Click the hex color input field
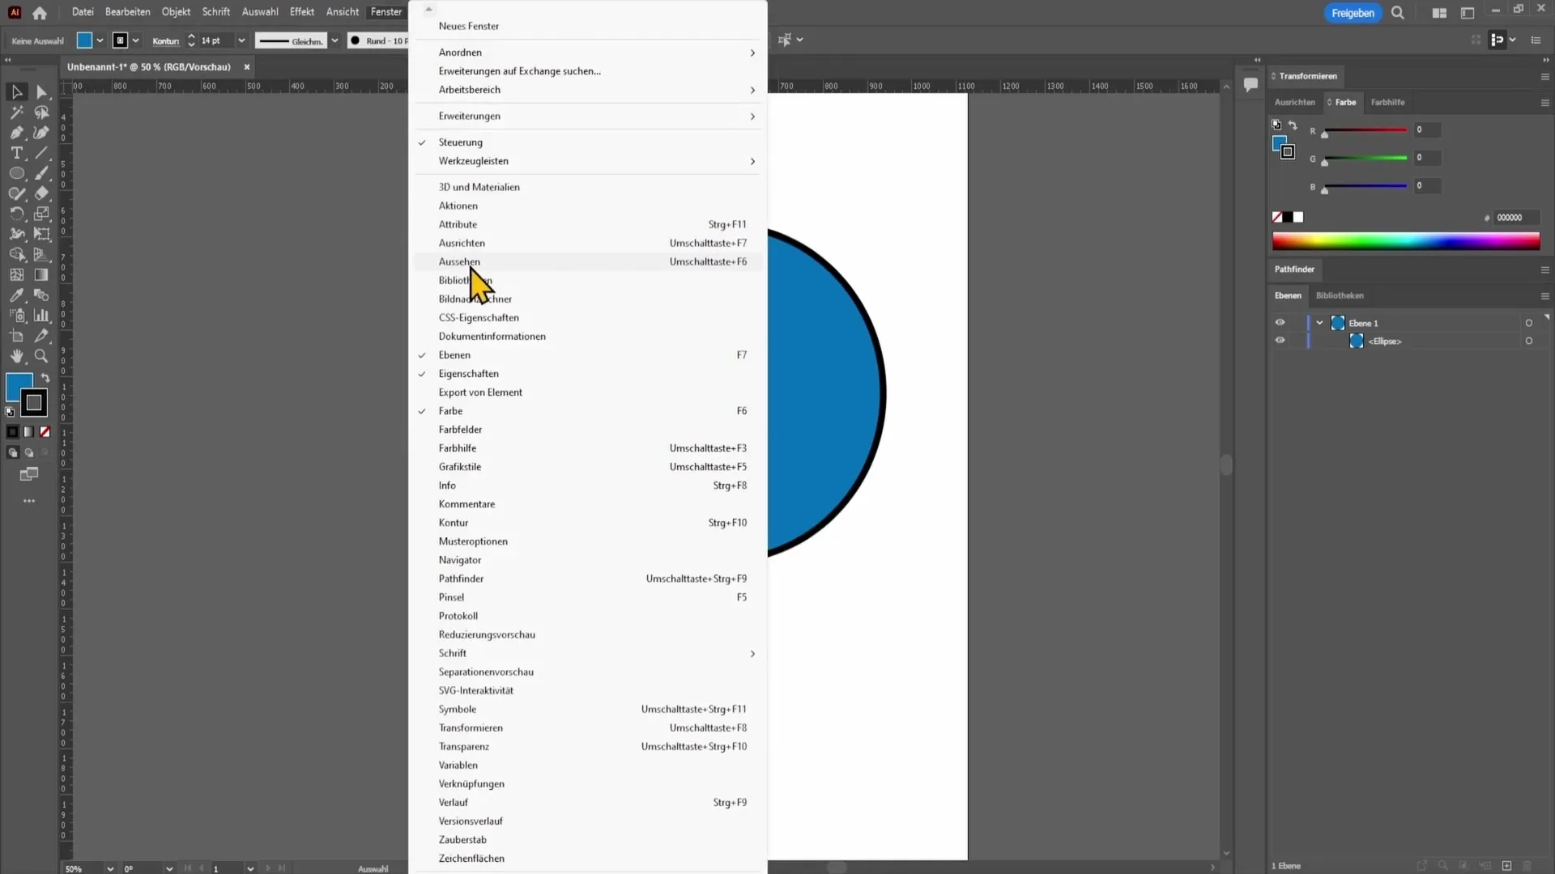This screenshot has height=874, width=1555. click(x=1518, y=217)
